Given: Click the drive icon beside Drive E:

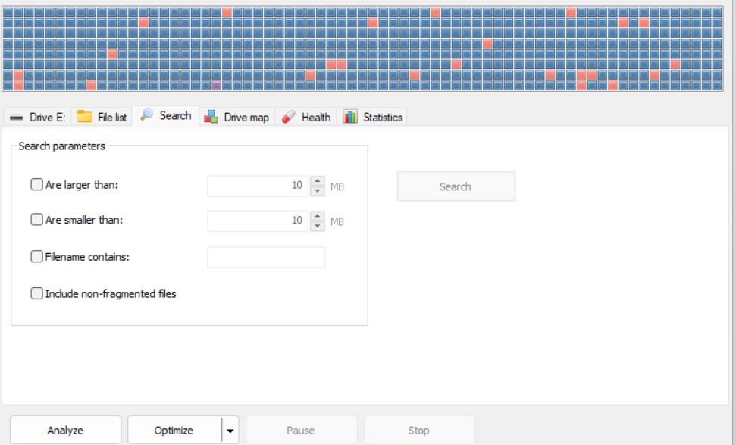Looking at the screenshot, I should (17, 118).
